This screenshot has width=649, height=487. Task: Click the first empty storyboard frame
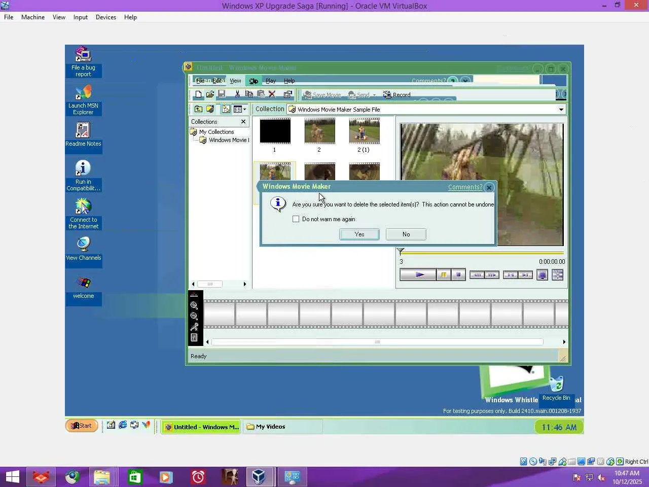pyautogui.click(x=219, y=314)
